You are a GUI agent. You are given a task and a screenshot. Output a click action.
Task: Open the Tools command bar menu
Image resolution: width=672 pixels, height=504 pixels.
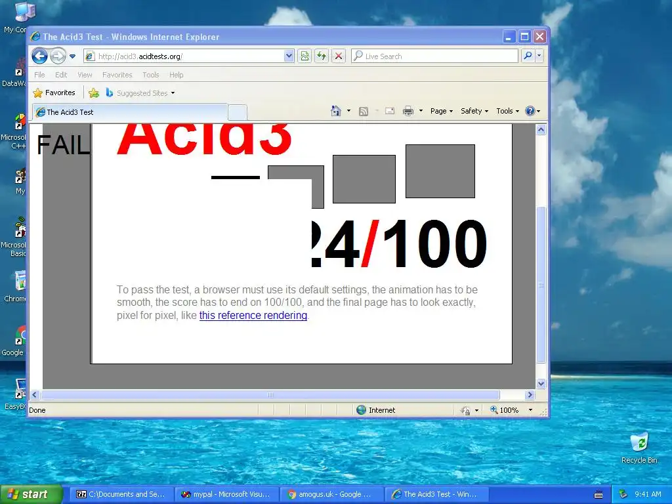point(507,111)
